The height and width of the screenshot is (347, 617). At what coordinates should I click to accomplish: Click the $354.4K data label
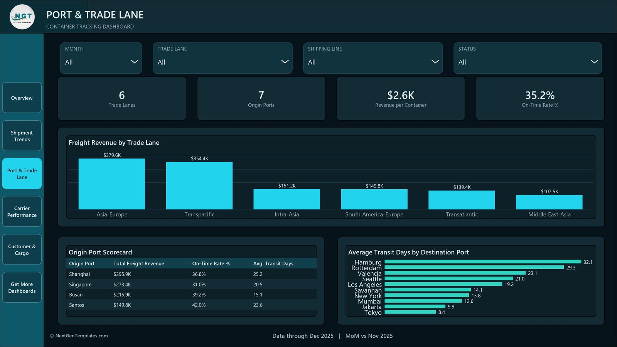pyautogui.click(x=199, y=158)
